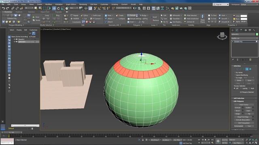
Task: Open the Create tab plus icon in command panel
Action: click(x=233, y=30)
